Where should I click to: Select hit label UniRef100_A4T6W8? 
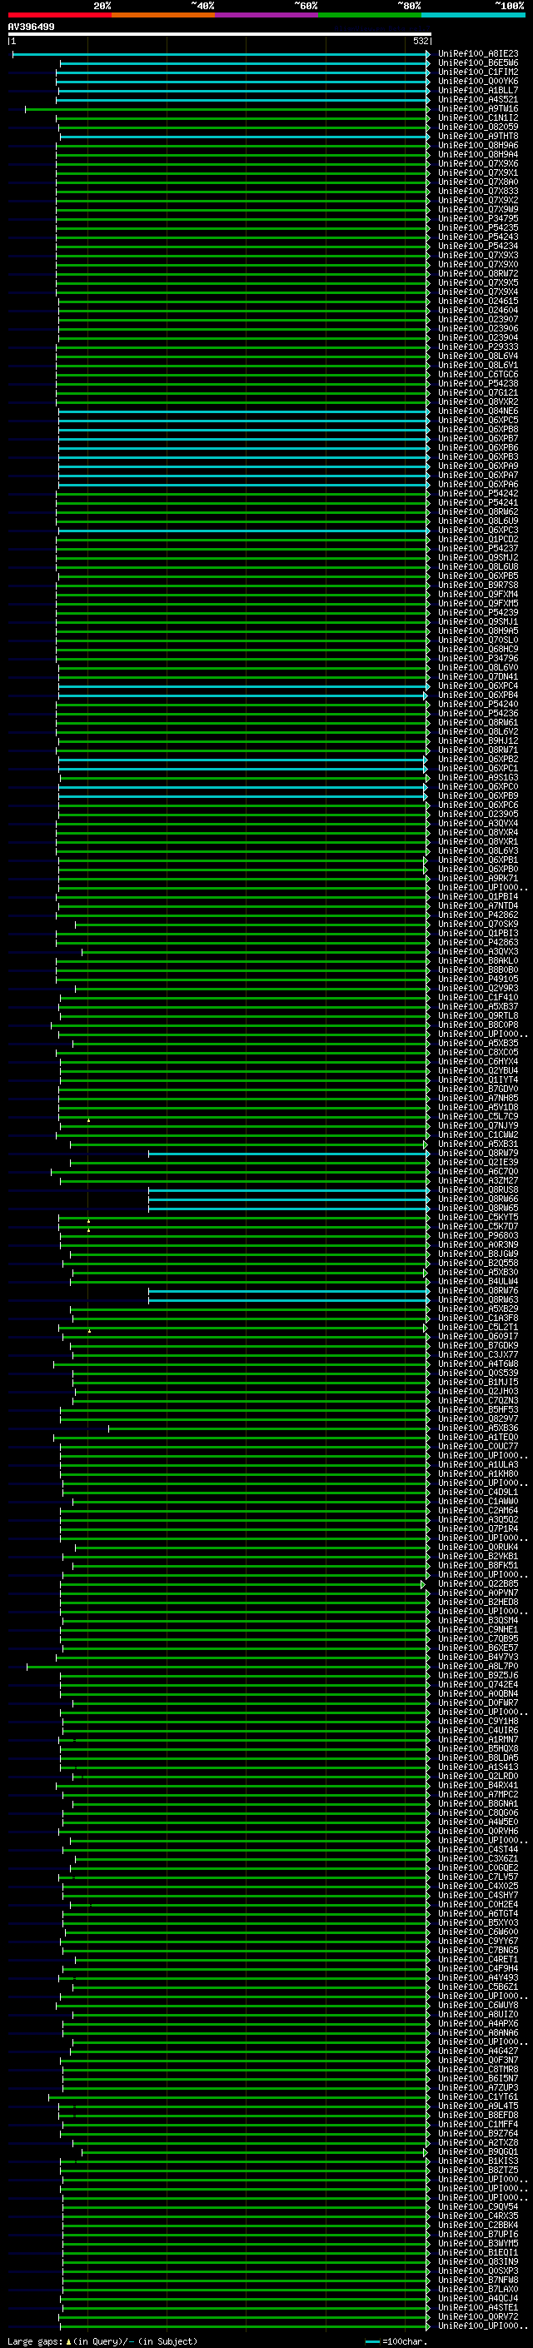pos(478,1363)
